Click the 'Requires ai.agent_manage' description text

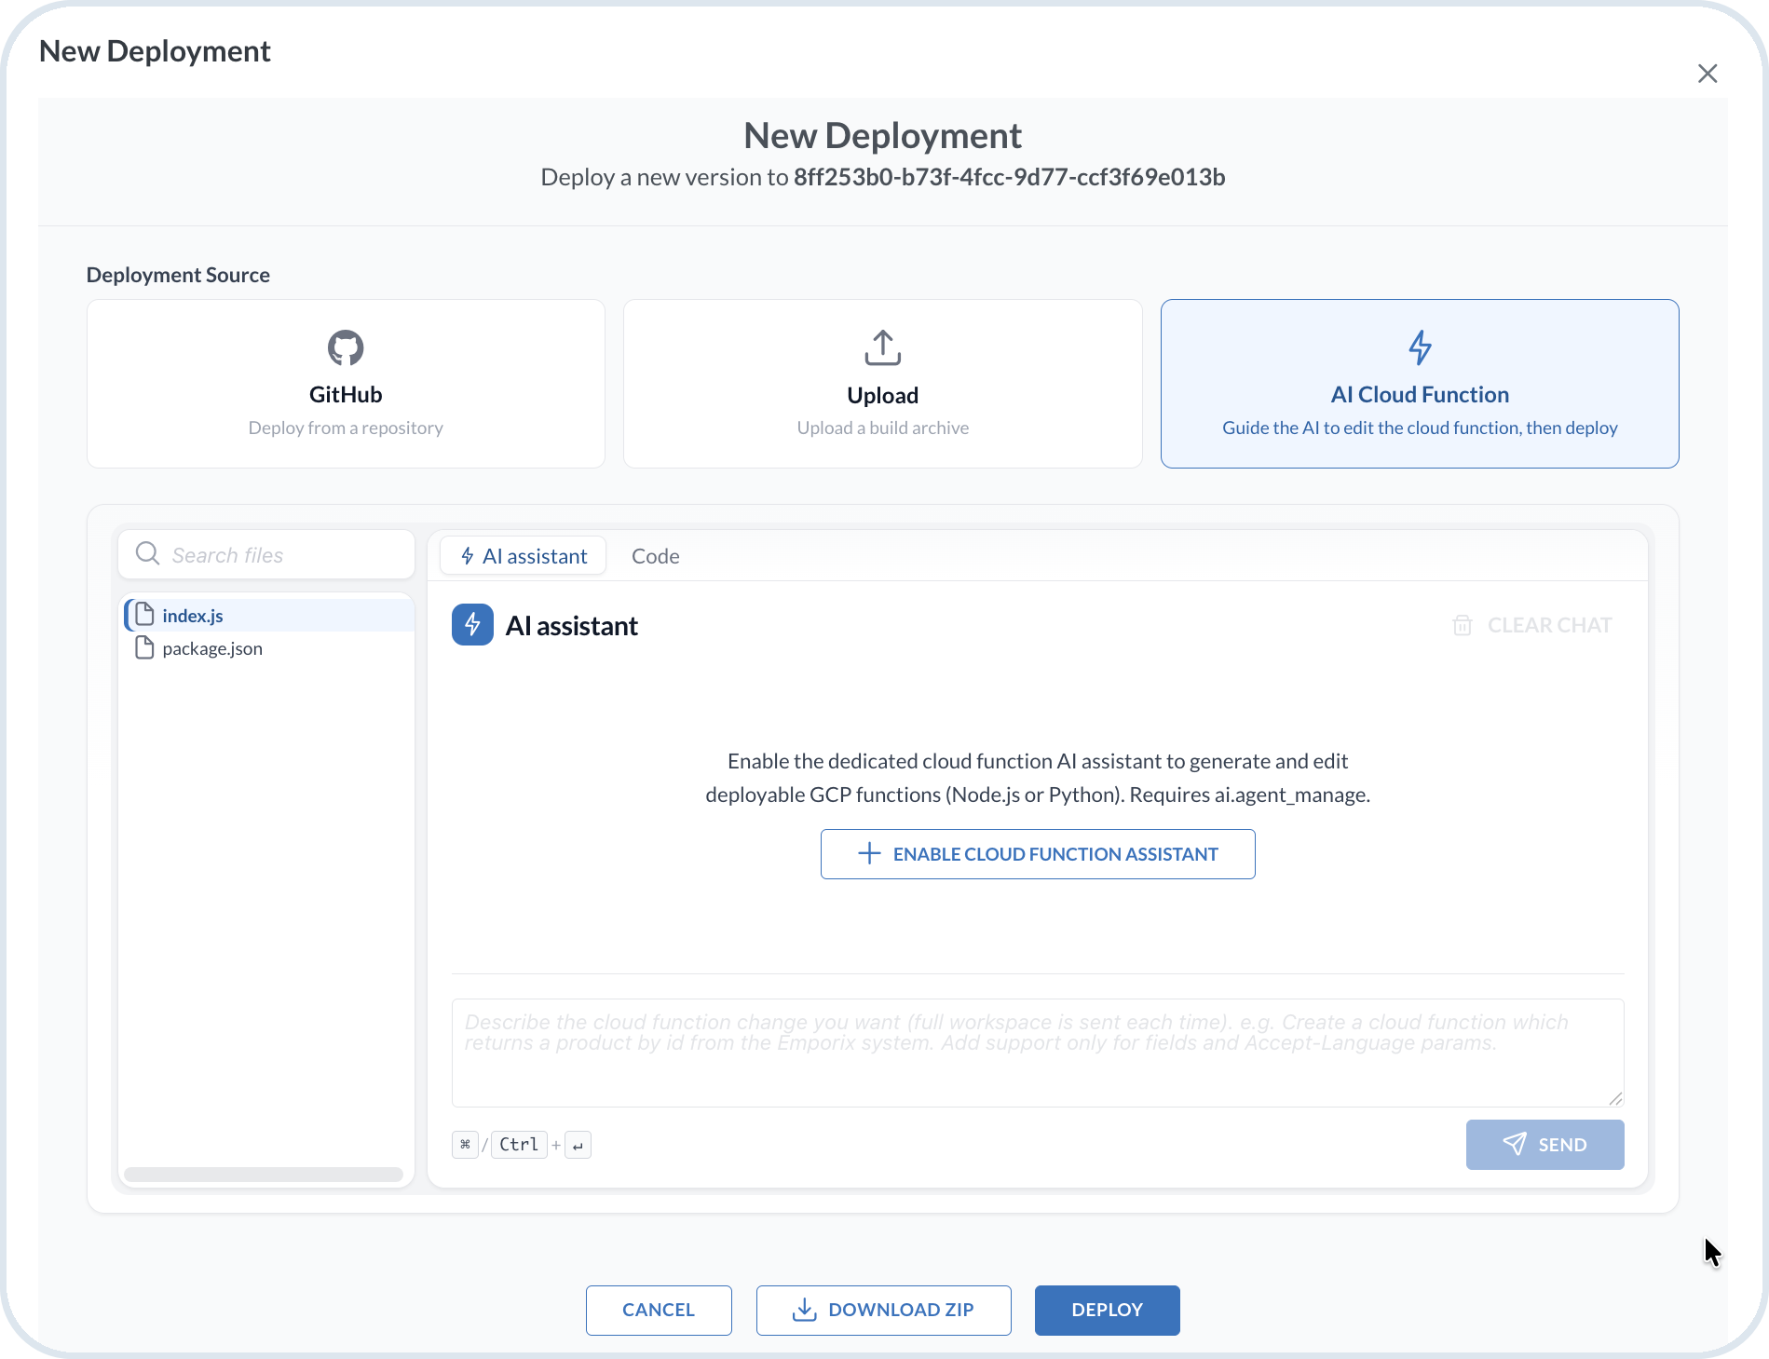[x=1249, y=795]
